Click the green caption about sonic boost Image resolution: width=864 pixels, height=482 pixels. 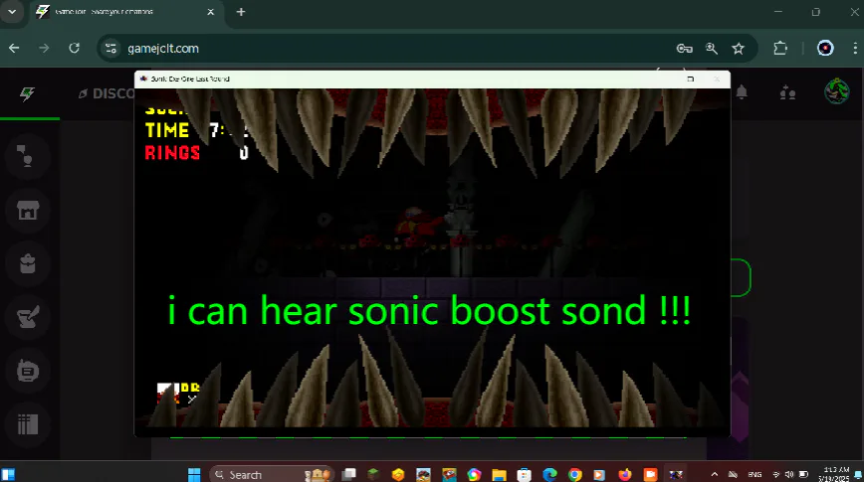tap(429, 311)
